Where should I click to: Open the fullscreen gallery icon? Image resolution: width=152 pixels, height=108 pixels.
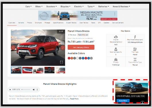[x=61, y=62]
